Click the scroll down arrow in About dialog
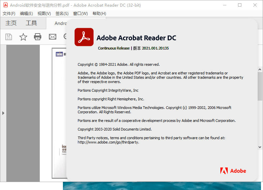Screen dimensions: 263x190 click(260, 147)
